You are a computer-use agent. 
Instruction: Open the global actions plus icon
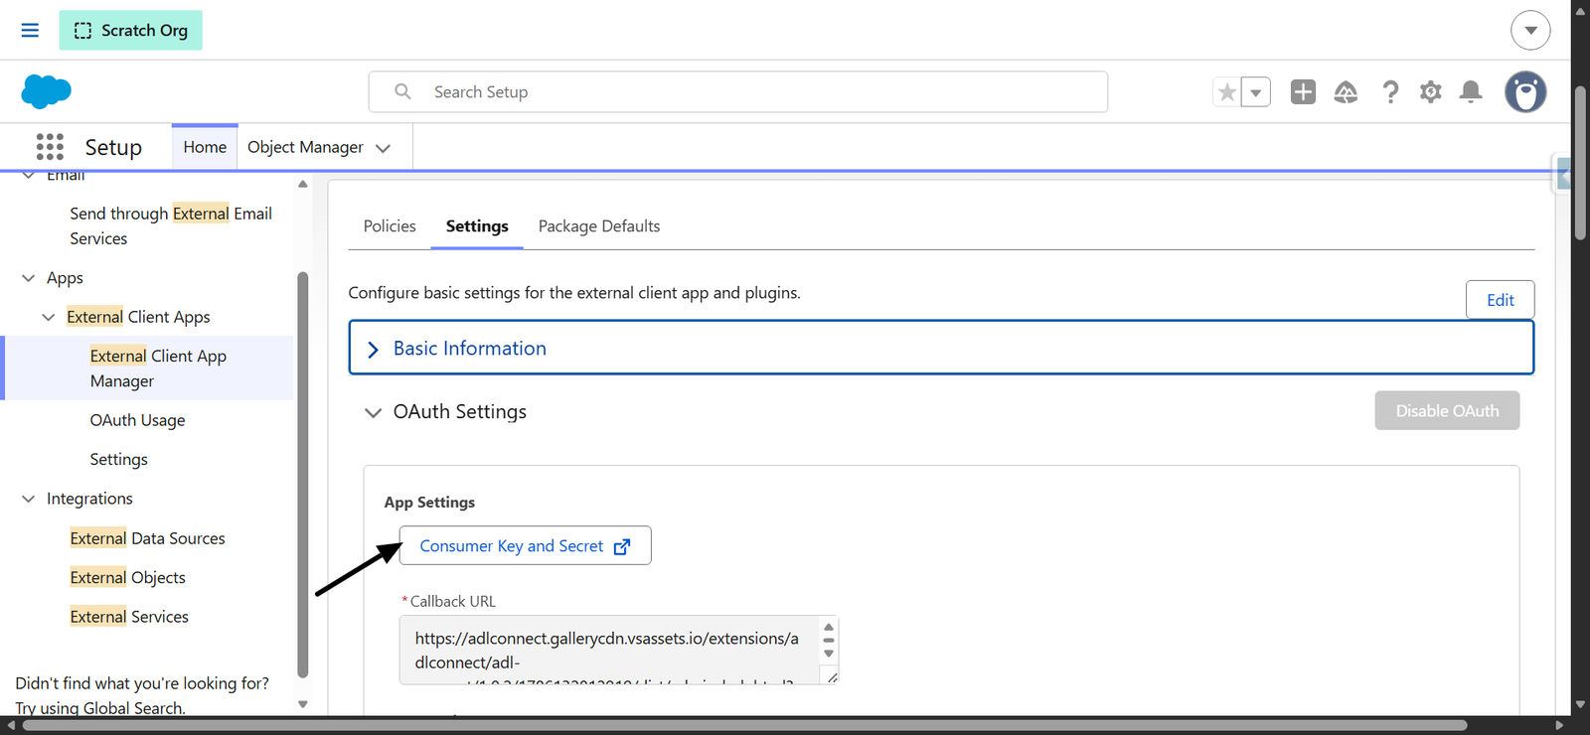[1303, 91]
